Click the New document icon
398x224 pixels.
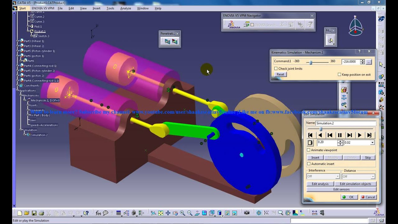(x=20, y=213)
